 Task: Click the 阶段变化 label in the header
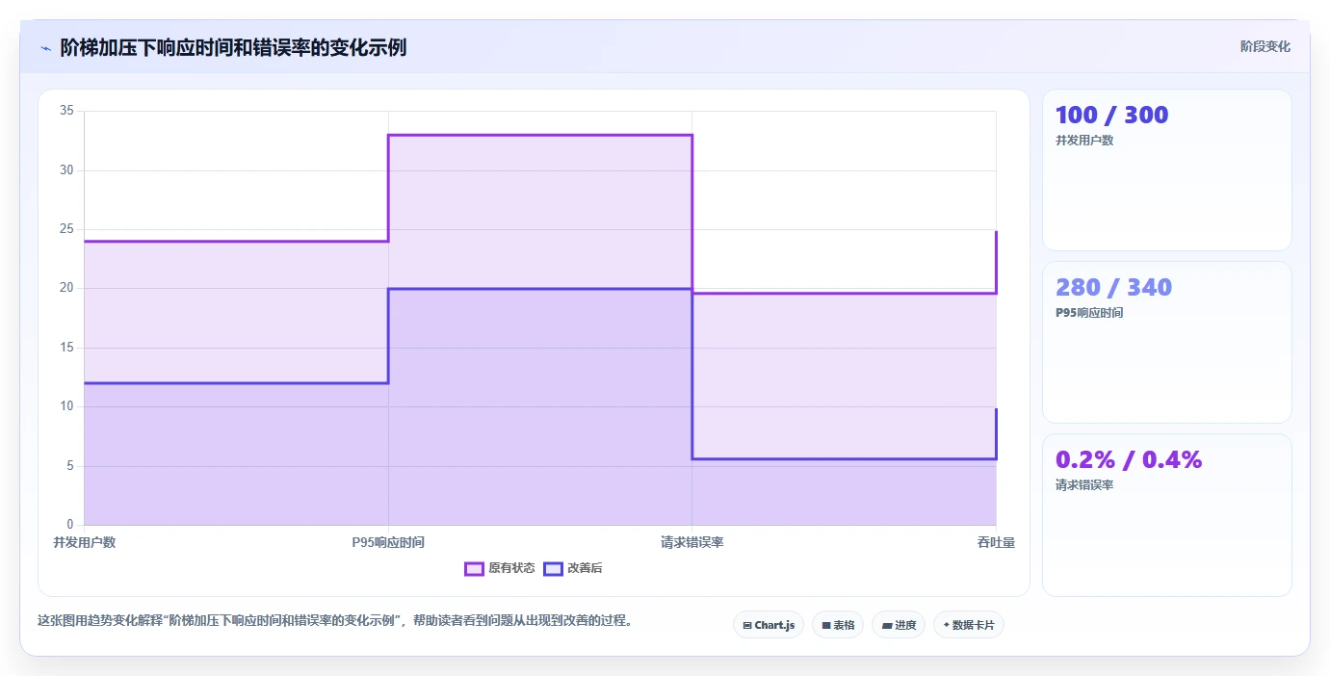(1265, 46)
